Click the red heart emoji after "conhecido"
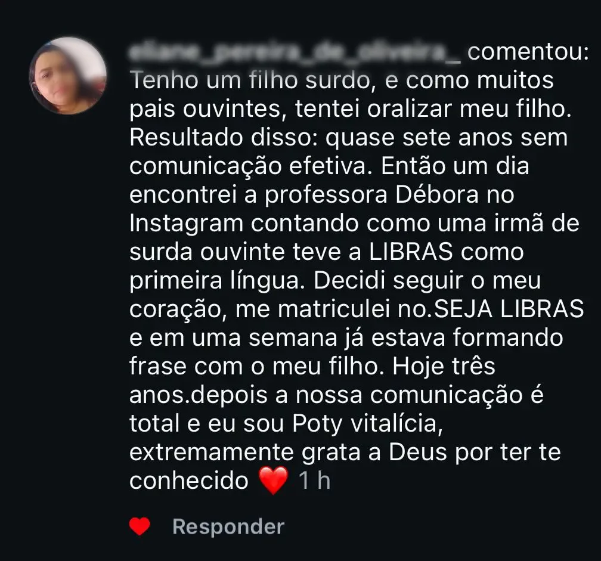 [273, 480]
